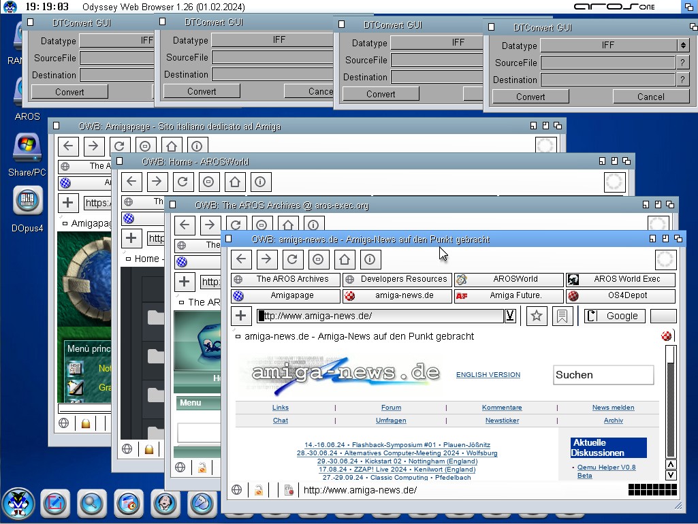Open the URL history dropdown in address bar
Image resolution: width=698 pixels, height=524 pixels.
509,316
